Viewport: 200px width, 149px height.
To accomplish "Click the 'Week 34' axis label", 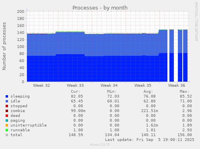I will click(109, 86).
